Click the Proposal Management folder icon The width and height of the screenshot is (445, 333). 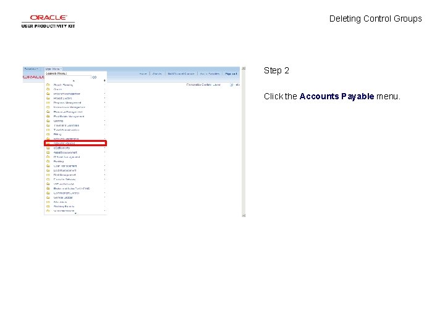(x=48, y=103)
